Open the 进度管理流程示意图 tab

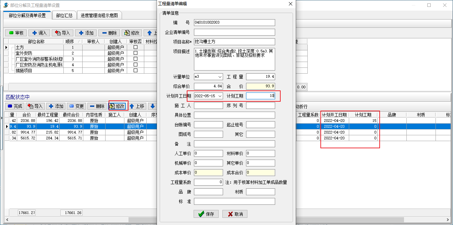[99, 15]
